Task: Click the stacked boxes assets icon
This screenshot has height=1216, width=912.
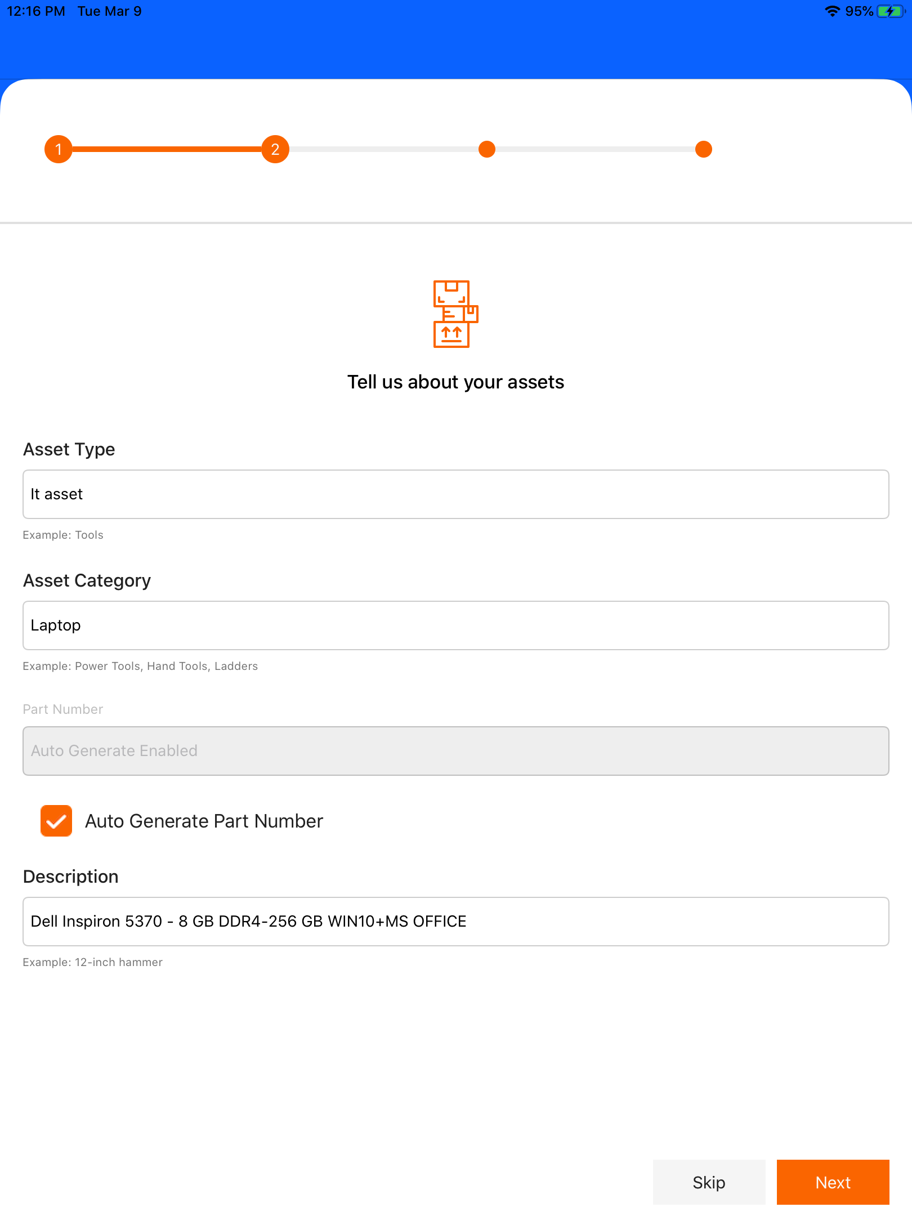Action: 455,314
